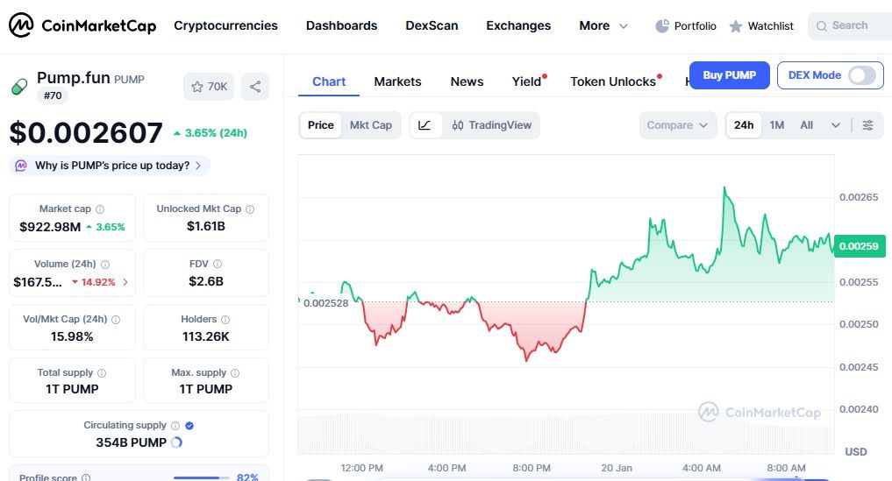Click the CoinMarketCap logo
892x481 pixels.
click(x=82, y=25)
